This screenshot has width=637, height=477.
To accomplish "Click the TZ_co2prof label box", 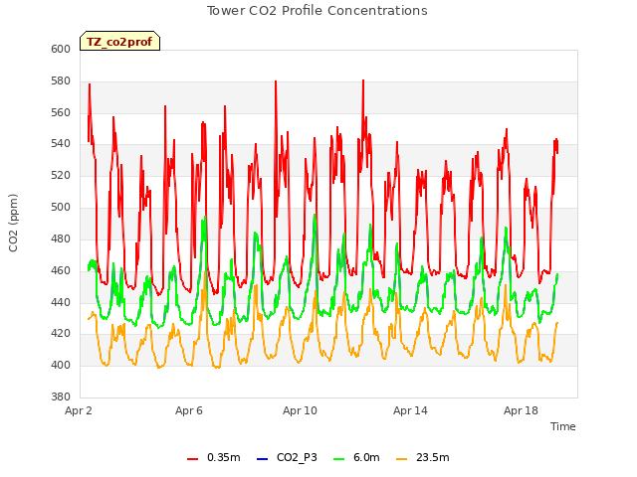I will [x=119, y=41].
